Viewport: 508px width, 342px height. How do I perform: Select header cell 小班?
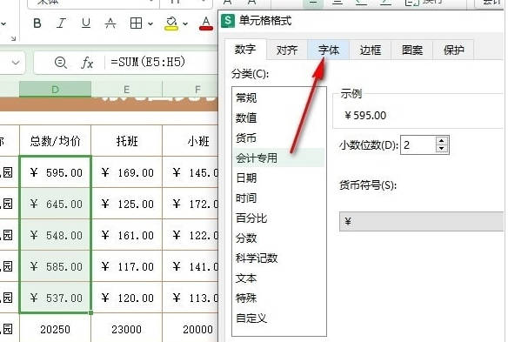[x=190, y=141]
